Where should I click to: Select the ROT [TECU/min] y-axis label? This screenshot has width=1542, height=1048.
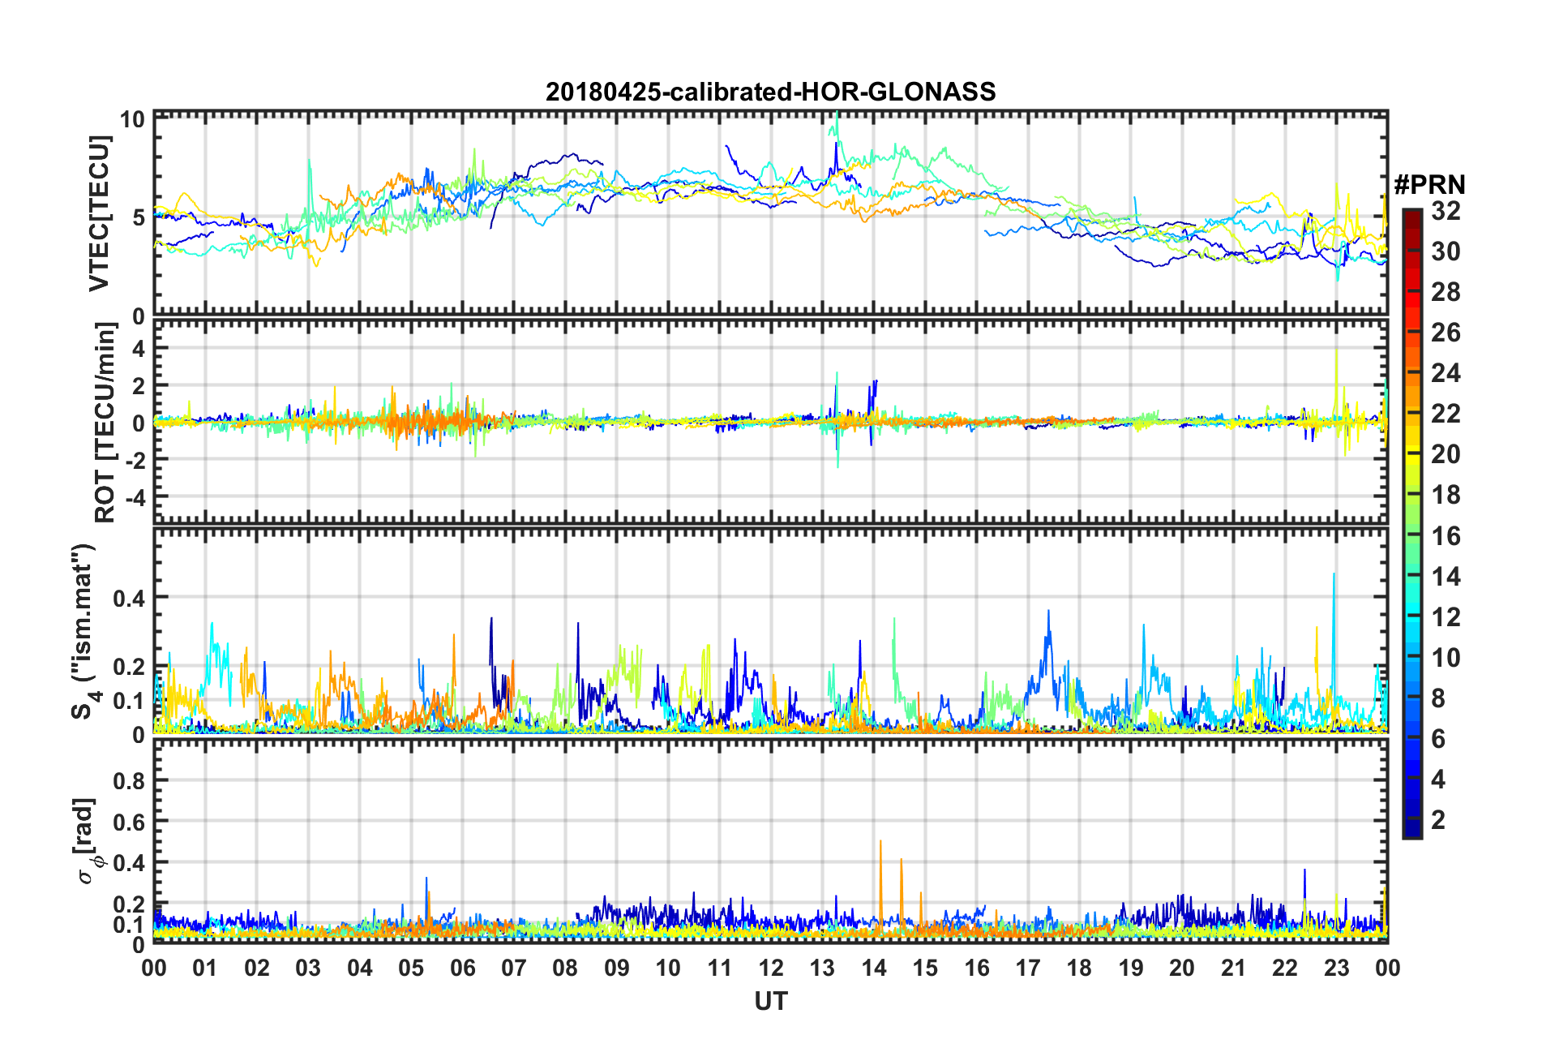point(105,423)
